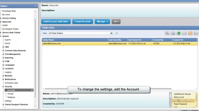Open Agents under System

[x=7, y=40]
